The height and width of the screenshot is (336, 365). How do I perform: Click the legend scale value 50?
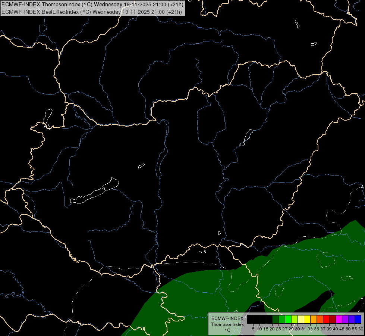pos(348,329)
